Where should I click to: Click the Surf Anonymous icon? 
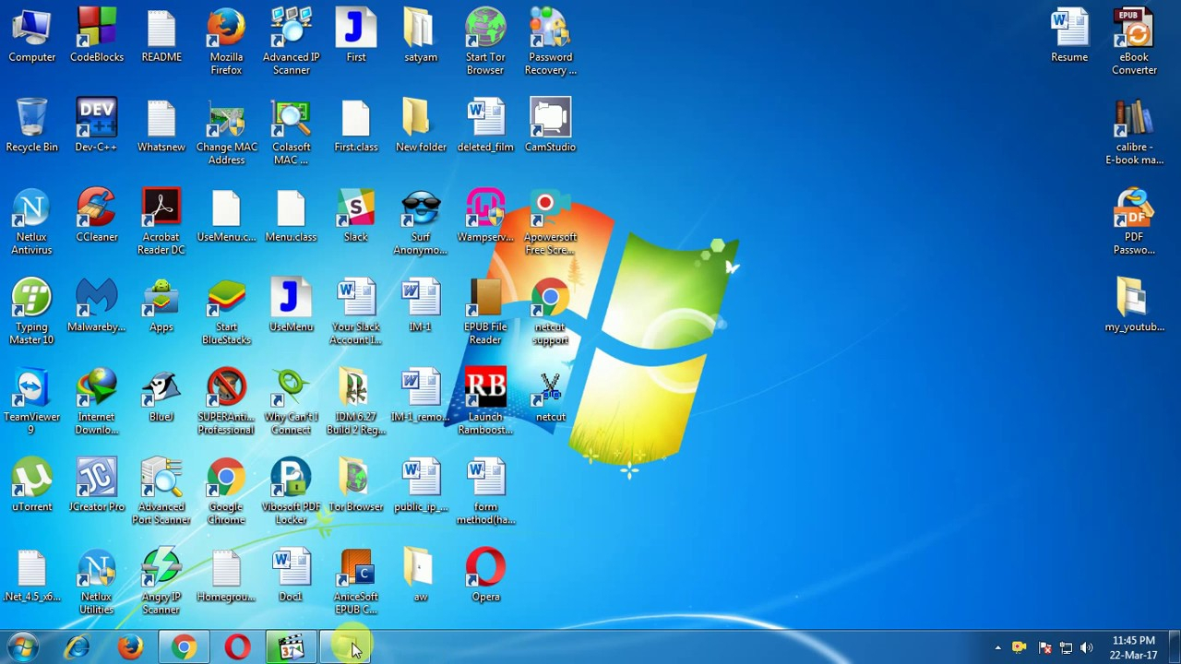click(x=421, y=222)
